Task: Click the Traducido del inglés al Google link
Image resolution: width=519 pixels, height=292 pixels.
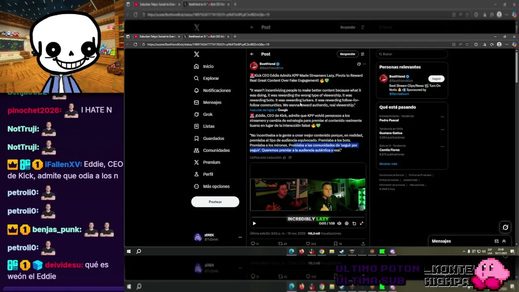Action: click(268, 110)
